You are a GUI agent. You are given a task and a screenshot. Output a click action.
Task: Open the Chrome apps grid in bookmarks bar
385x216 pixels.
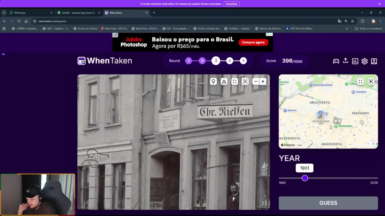[x=4, y=28]
